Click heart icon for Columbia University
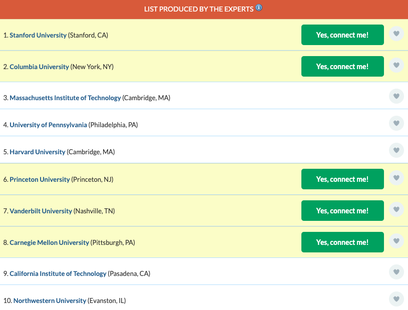The height and width of the screenshot is (310, 408). (x=396, y=66)
